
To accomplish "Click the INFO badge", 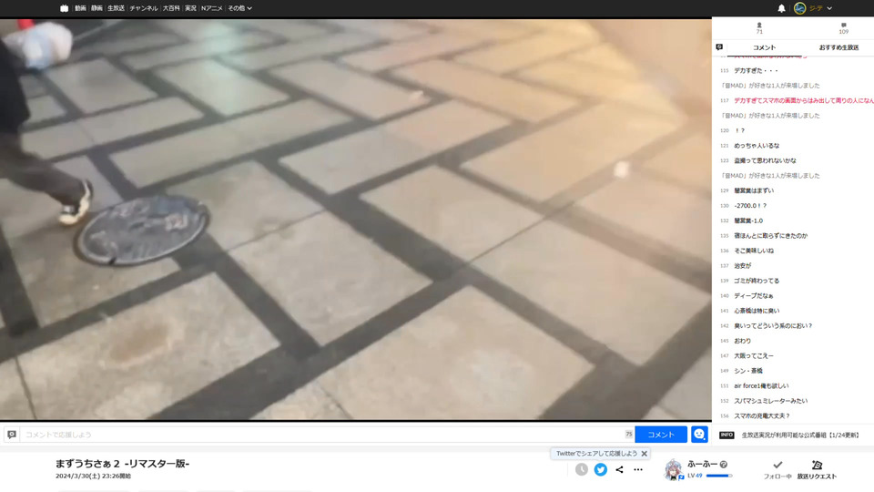I will pyautogui.click(x=727, y=436).
